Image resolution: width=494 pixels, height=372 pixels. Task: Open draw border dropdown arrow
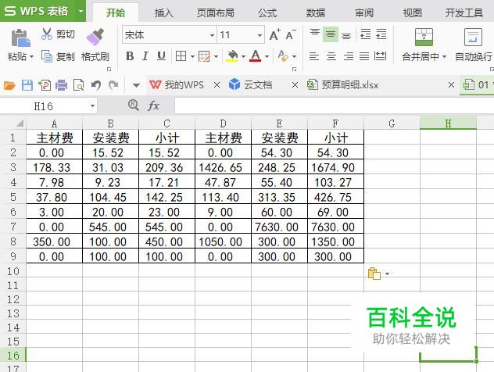216,57
